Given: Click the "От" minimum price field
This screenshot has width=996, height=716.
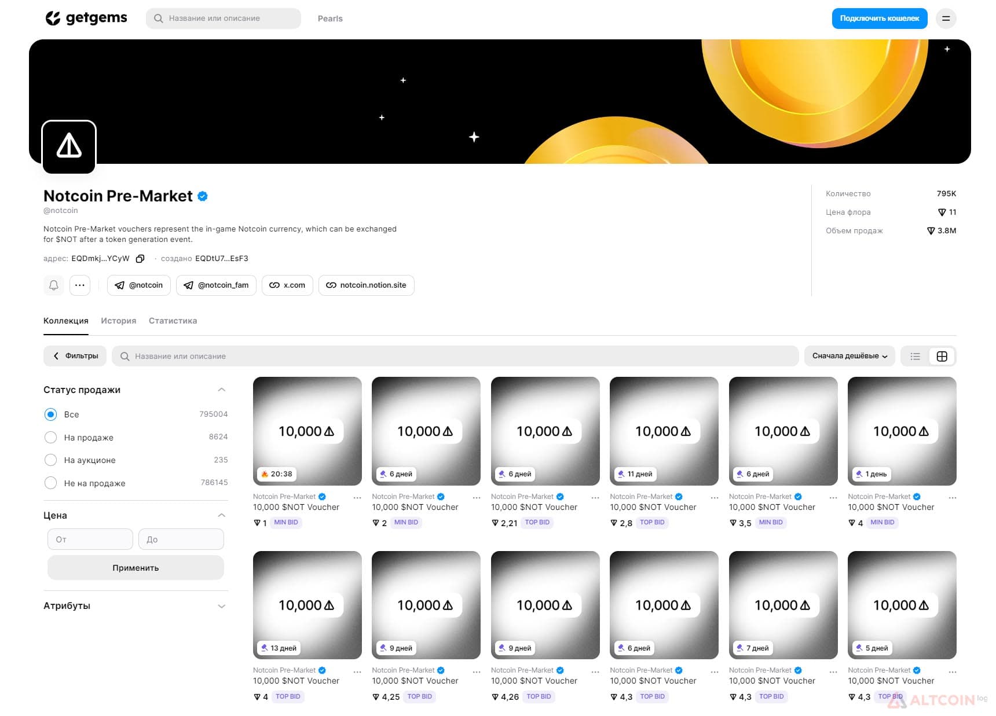Looking at the screenshot, I should 90,539.
